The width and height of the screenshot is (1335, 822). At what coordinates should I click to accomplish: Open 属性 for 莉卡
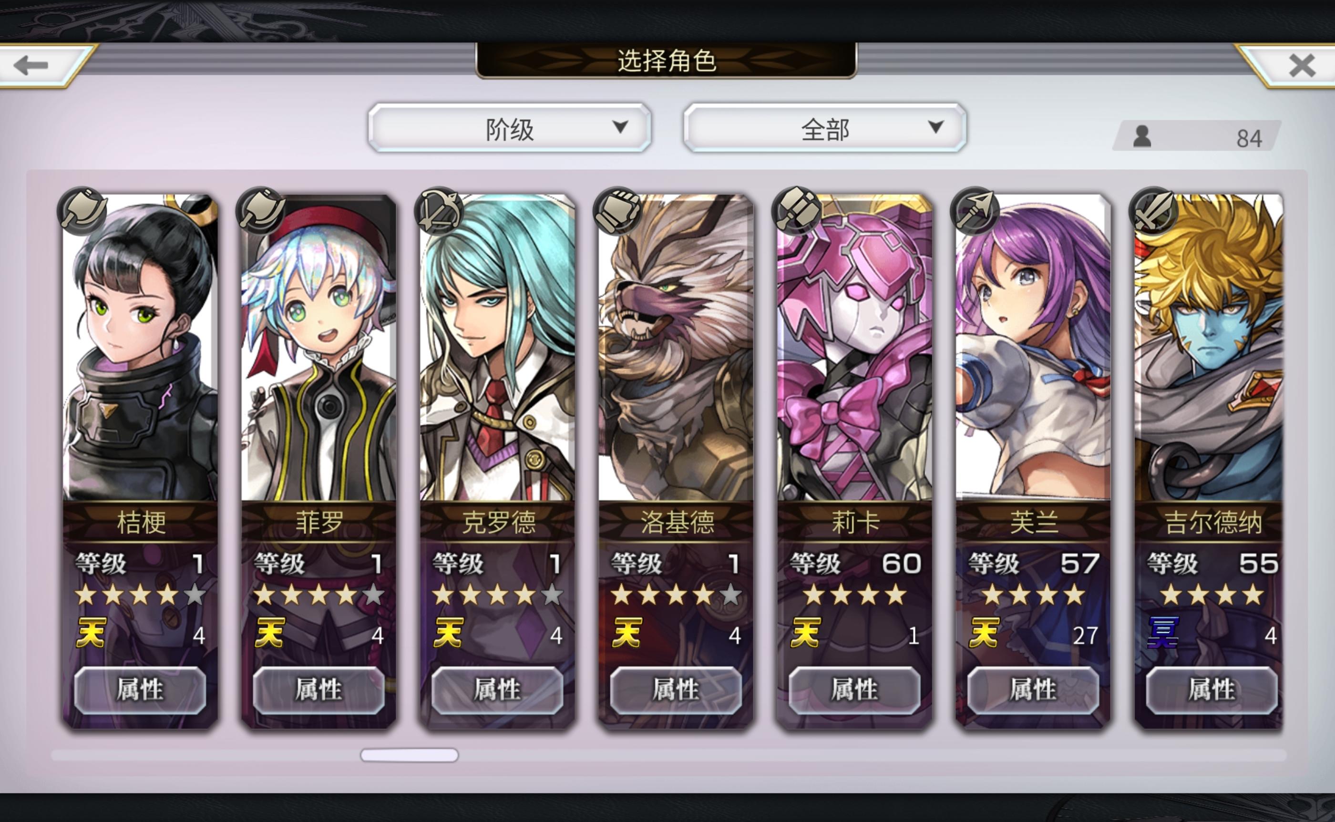tap(854, 690)
